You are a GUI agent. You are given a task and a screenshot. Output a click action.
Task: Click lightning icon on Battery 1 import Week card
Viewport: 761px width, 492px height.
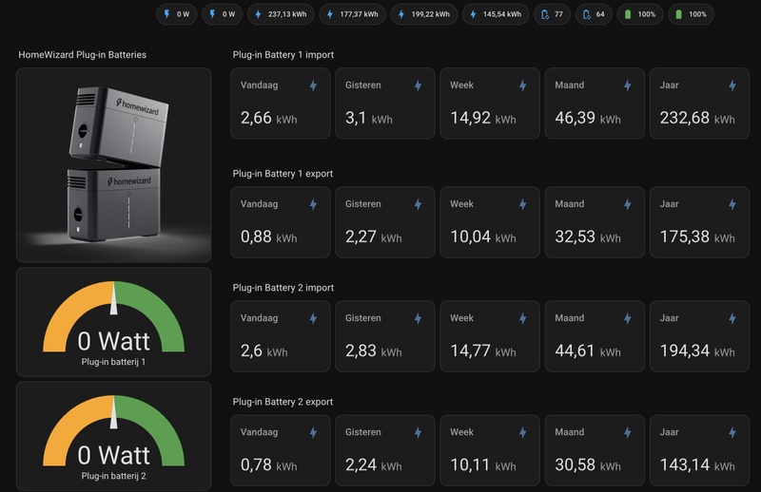click(523, 85)
